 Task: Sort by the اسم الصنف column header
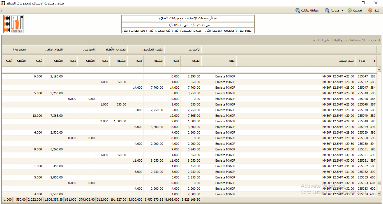click(296, 61)
